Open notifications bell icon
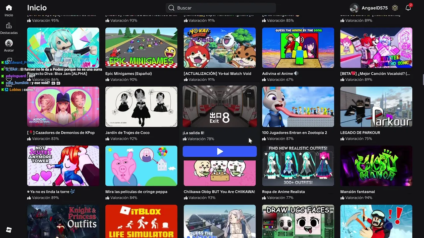 pyautogui.click(x=408, y=8)
